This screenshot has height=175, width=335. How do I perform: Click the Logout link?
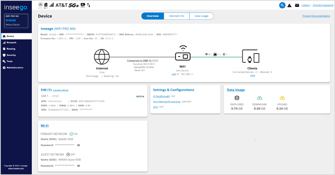tap(305, 5)
